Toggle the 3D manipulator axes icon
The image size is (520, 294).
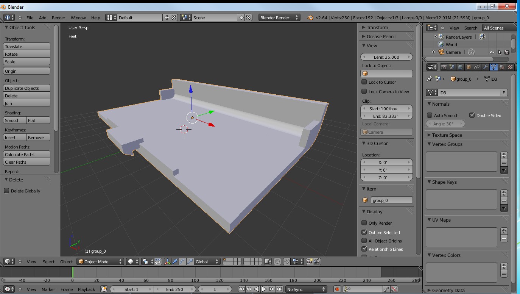(x=167, y=261)
